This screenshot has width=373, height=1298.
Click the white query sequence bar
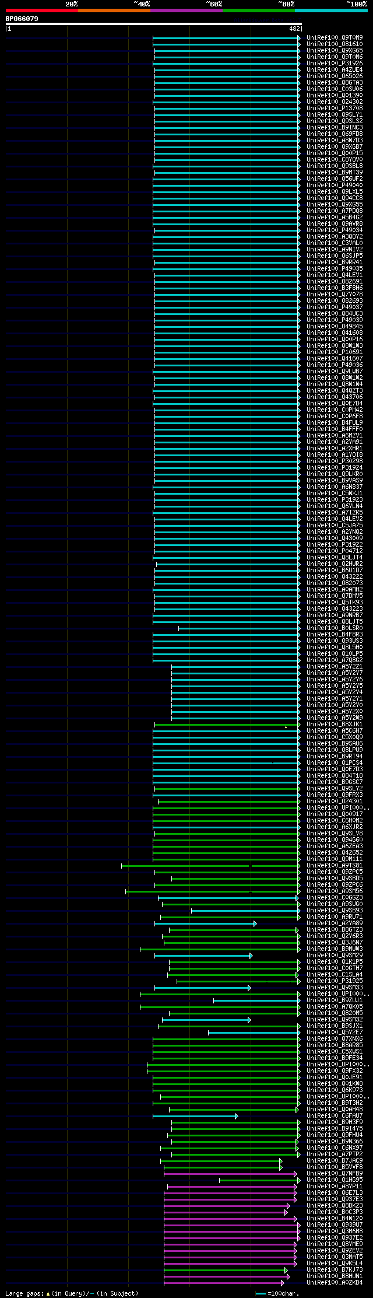click(x=154, y=24)
